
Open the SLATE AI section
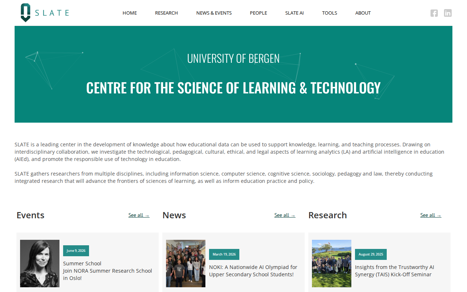(x=294, y=13)
